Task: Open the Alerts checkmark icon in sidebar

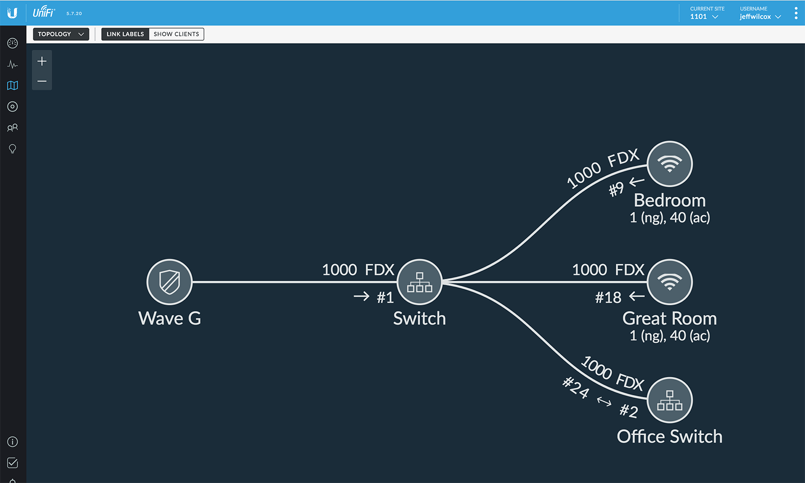Action: point(13,463)
